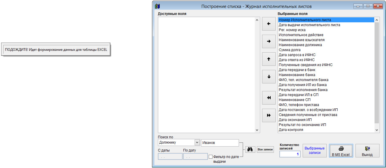Click scroll-down arrow of Выбранные поля list
The width and height of the screenshot is (386, 168).
point(377,130)
